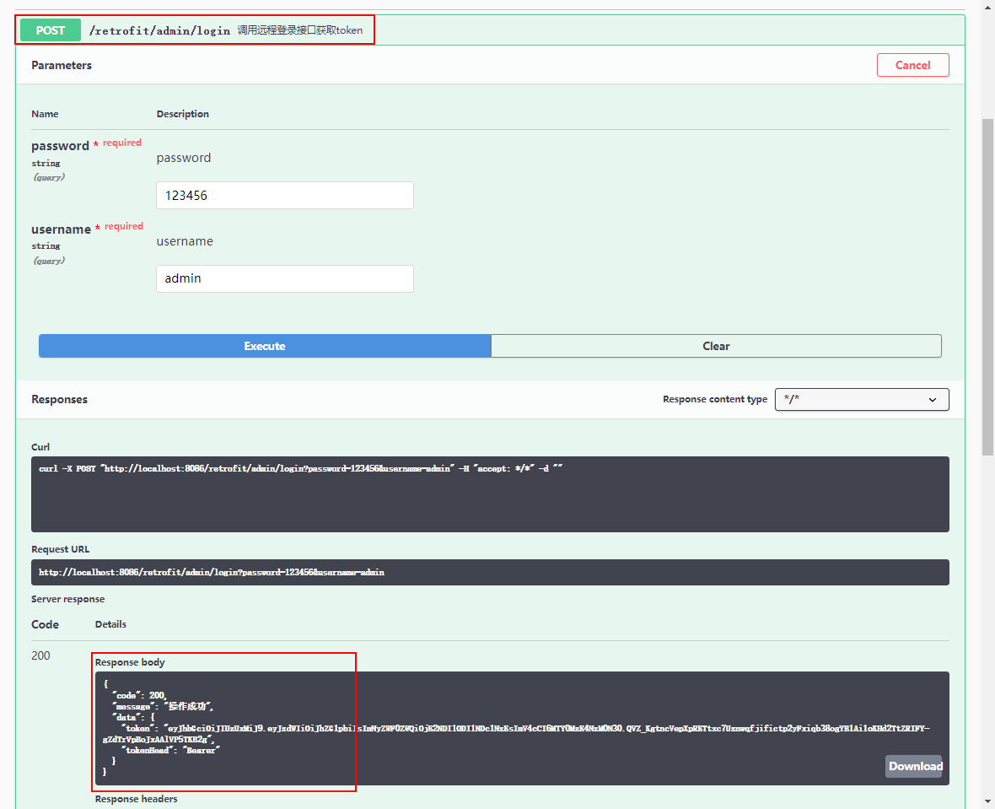The width and height of the screenshot is (995, 809).
Task: Click the Request URL text box
Action: point(489,572)
